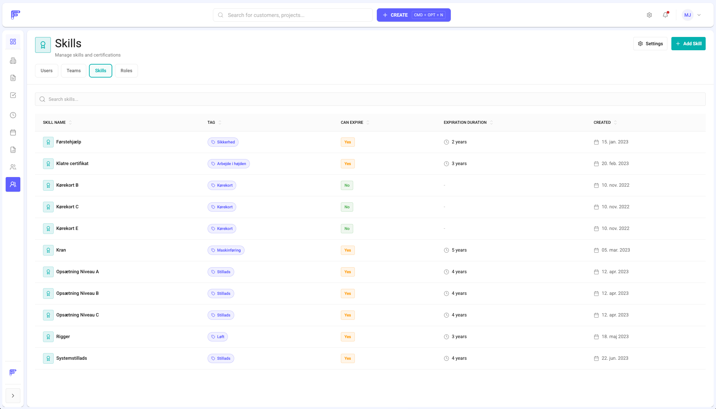The width and height of the screenshot is (716, 409).
Task: Select the documents icon in sidebar
Action: coord(13,78)
